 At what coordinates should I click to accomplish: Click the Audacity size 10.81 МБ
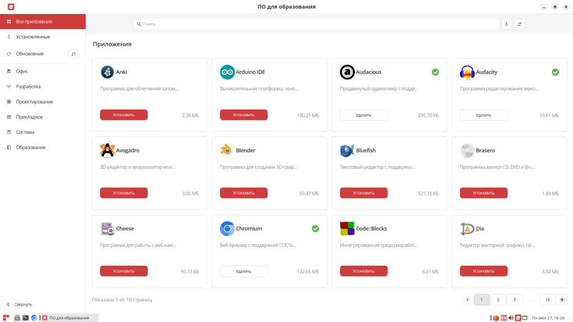click(x=549, y=115)
